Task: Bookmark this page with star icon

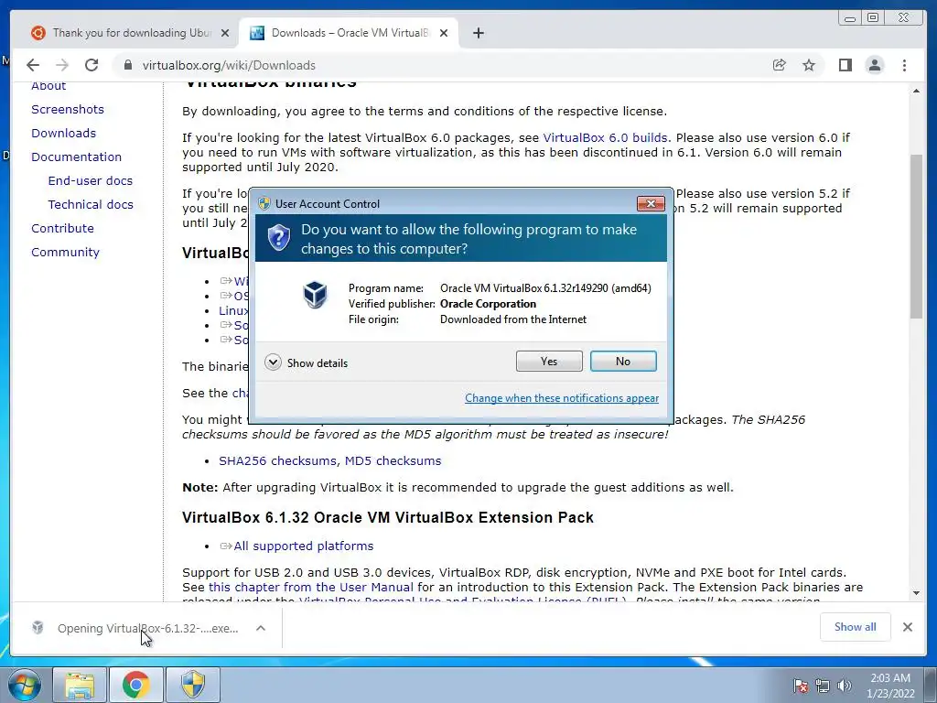Action: pos(809,65)
